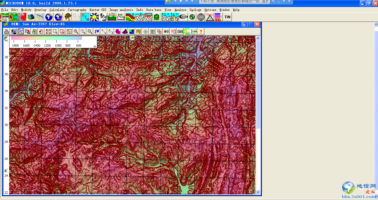
Task: Open the Analyze menu
Action: point(180,10)
